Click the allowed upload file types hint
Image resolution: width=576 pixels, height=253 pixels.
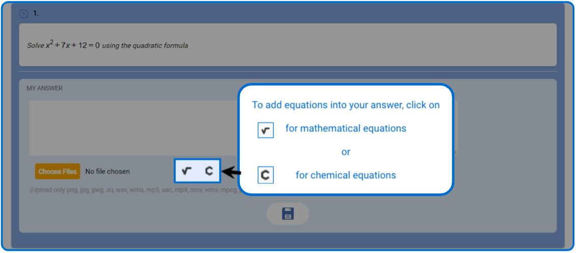(134, 190)
